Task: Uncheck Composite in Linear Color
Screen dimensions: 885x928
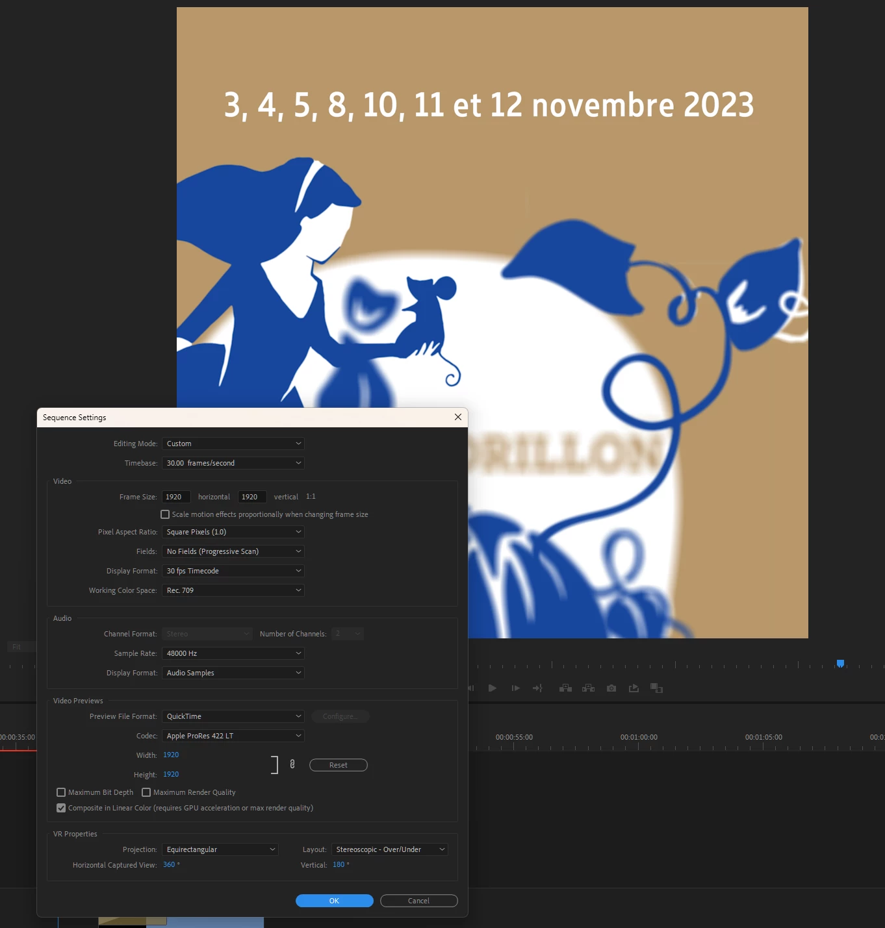Action: point(61,808)
